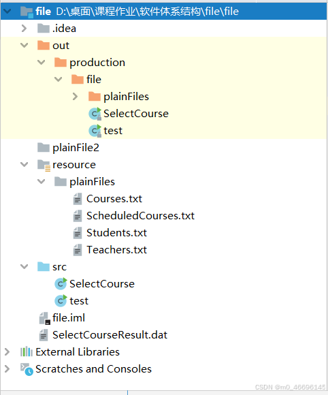The height and width of the screenshot is (395, 328).
Task: Click the compiled SelectCourse class icon under out
Action: pos(95,114)
